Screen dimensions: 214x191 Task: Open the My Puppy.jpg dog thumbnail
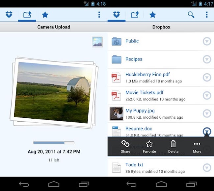coord(116,113)
